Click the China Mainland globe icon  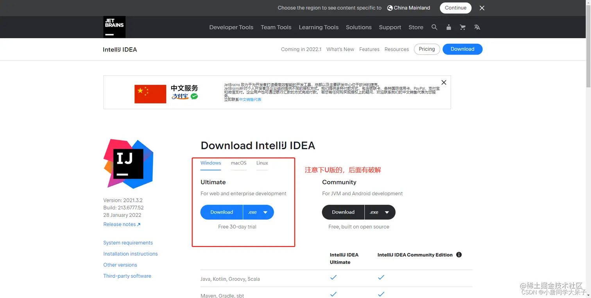click(390, 8)
